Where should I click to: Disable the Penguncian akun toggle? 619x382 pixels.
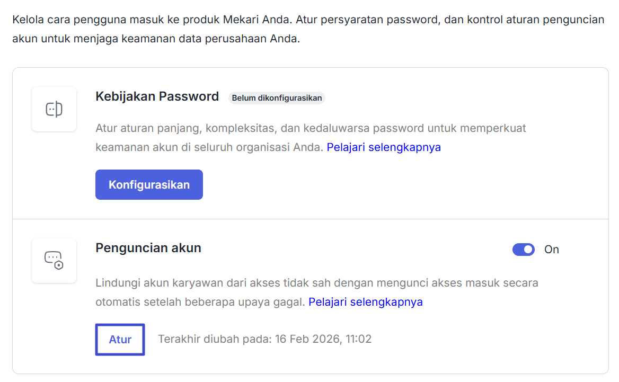(x=523, y=250)
